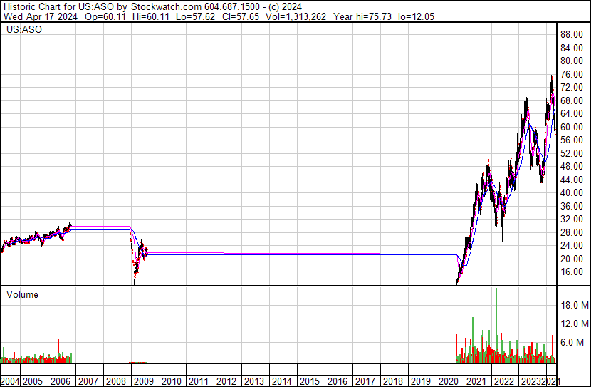Click the 16.00 price axis label
Viewport: 591px width, 387px height.
(571, 272)
